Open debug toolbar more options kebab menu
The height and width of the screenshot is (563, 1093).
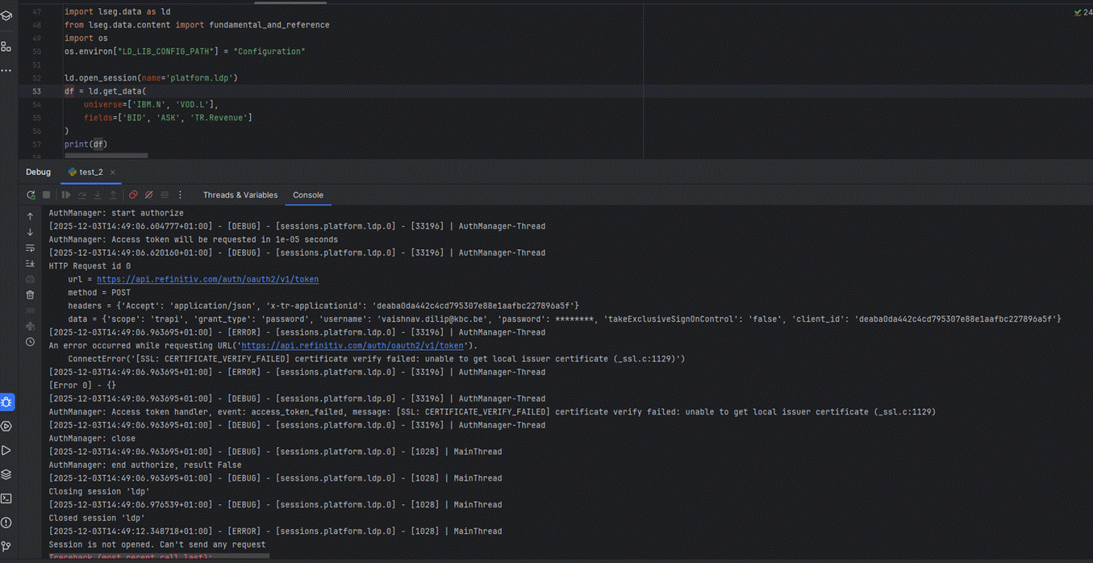tap(180, 195)
